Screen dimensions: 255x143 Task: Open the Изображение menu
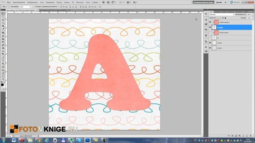[32, 2]
